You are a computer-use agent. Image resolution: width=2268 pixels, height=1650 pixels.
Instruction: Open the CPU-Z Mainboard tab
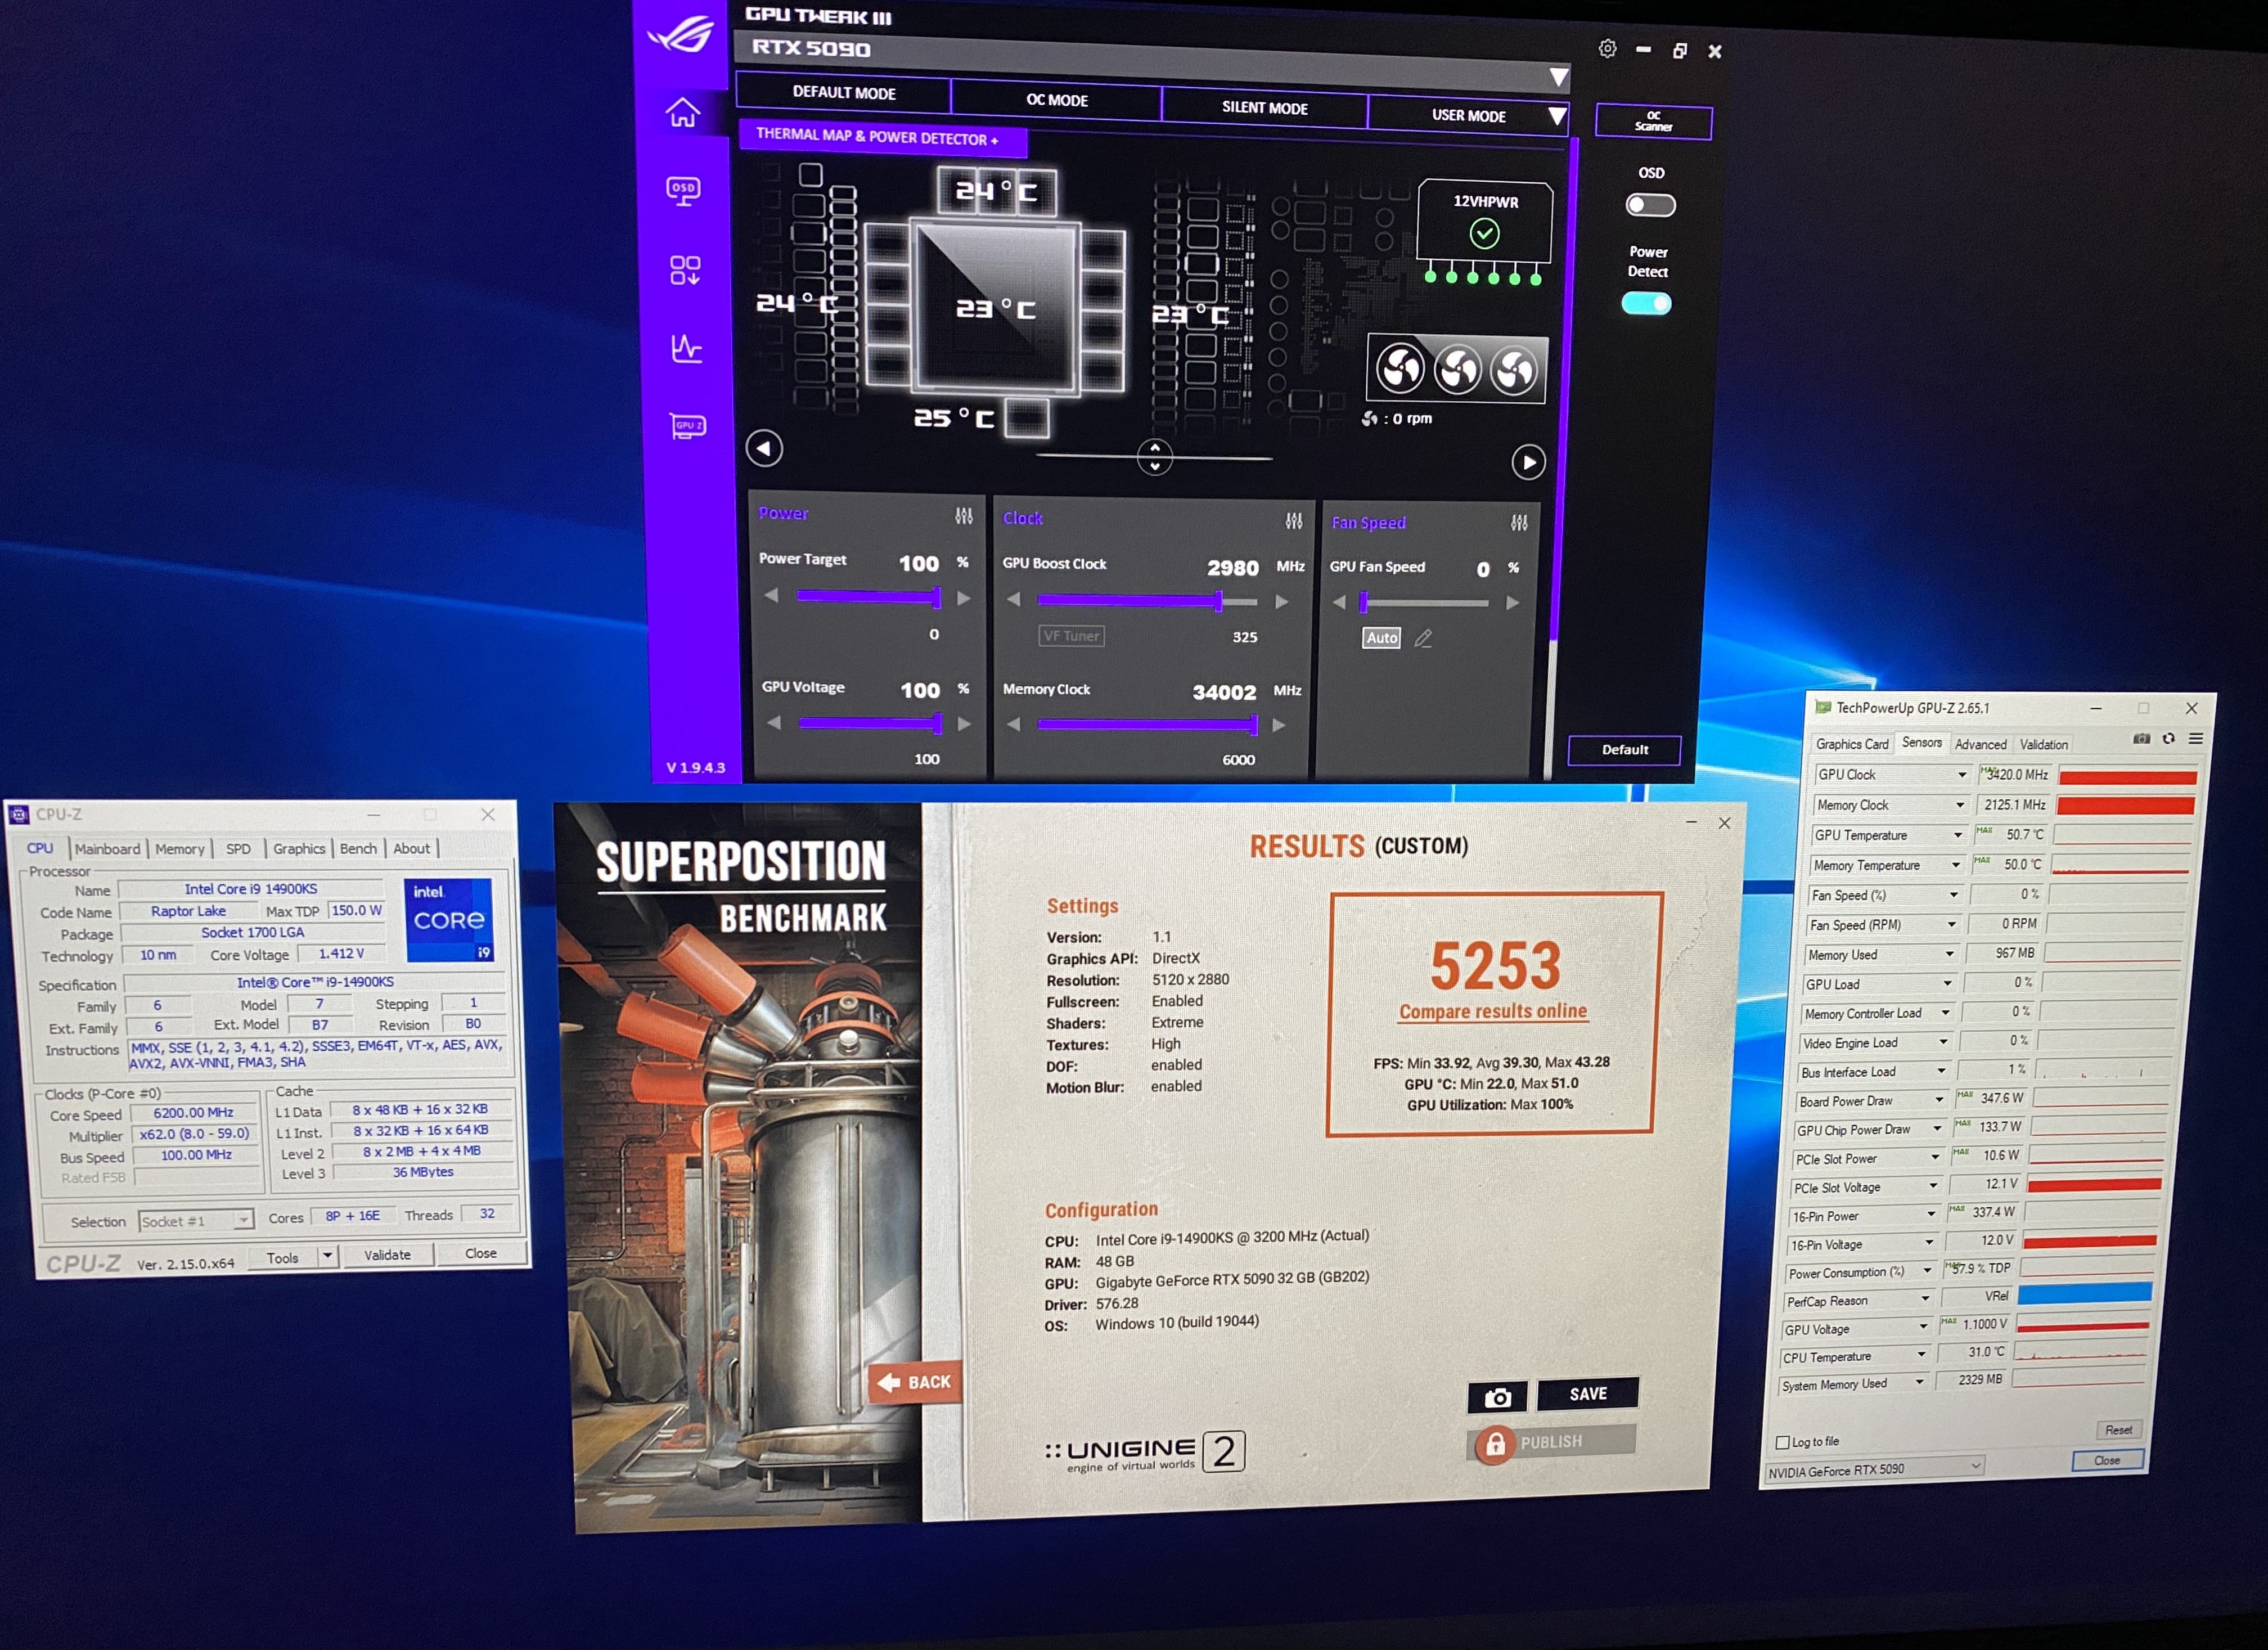coord(107,849)
